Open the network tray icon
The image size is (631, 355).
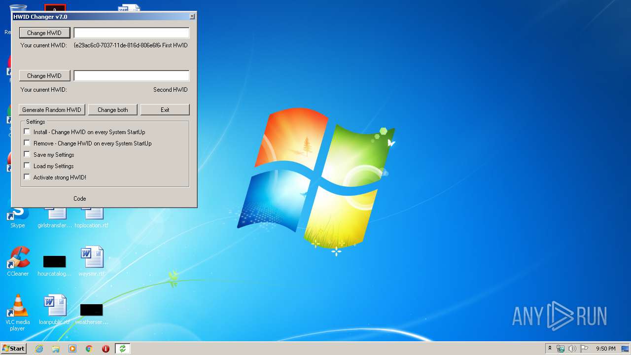click(x=561, y=349)
